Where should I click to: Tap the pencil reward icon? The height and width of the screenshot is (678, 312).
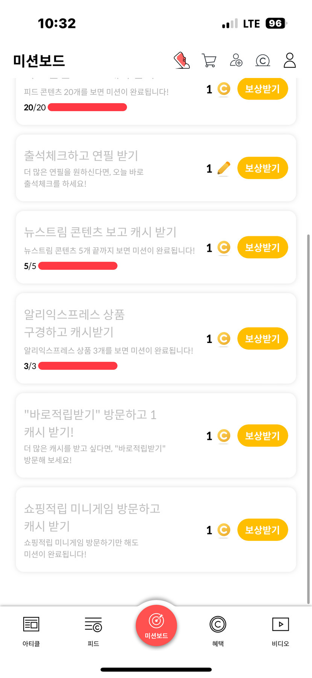pos(224,168)
